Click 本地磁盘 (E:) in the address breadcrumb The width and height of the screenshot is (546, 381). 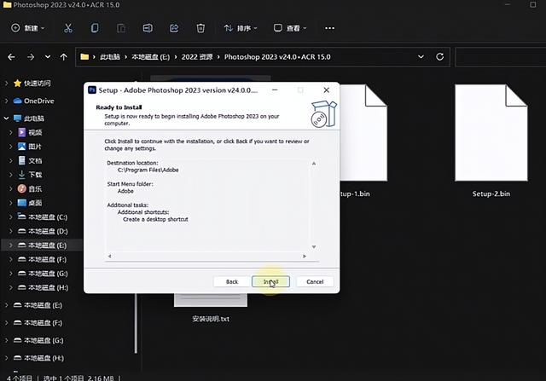pyautogui.click(x=150, y=57)
